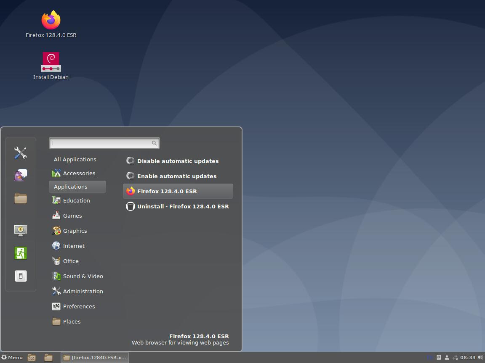Open the removable drives tray icon

coord(439,358)
